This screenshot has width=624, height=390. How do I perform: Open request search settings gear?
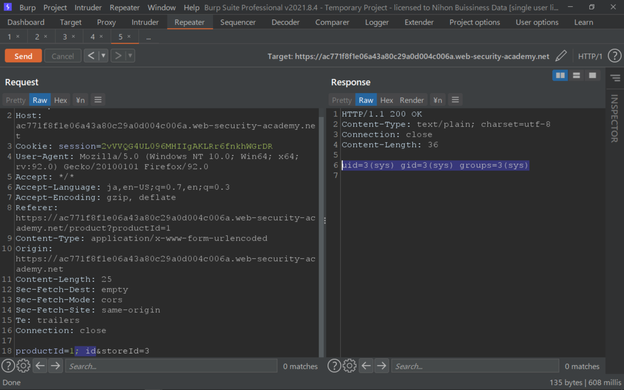coord(23,366)
